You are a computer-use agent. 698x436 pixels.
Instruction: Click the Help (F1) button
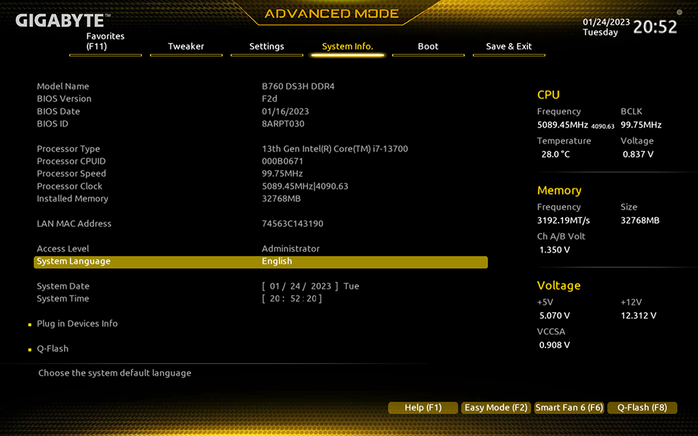tap(423, 407)
